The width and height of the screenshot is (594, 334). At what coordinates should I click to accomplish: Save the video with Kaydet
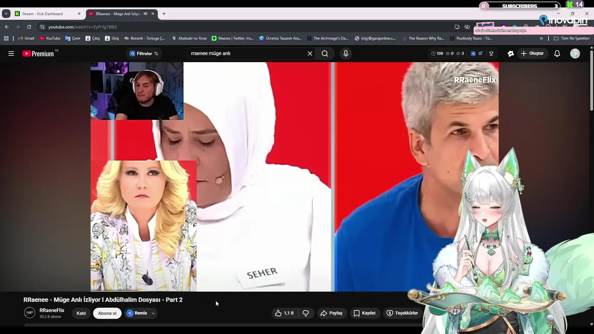click(x=365, y=313)
